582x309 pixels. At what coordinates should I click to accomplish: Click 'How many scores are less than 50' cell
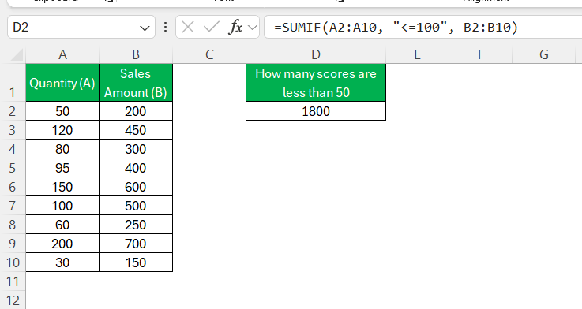(x=316, y=83)
